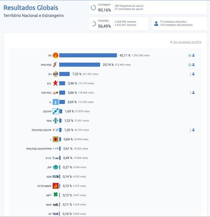Click the PS party logo icon
This screenshot has width=210, height=217.
tap(55, 56)
